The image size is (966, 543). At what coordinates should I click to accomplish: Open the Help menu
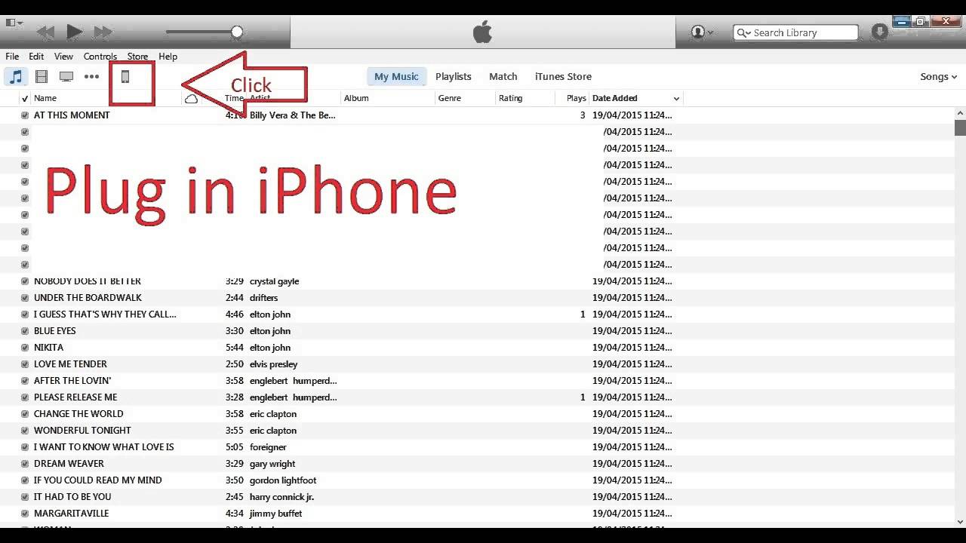click(168, 57)
